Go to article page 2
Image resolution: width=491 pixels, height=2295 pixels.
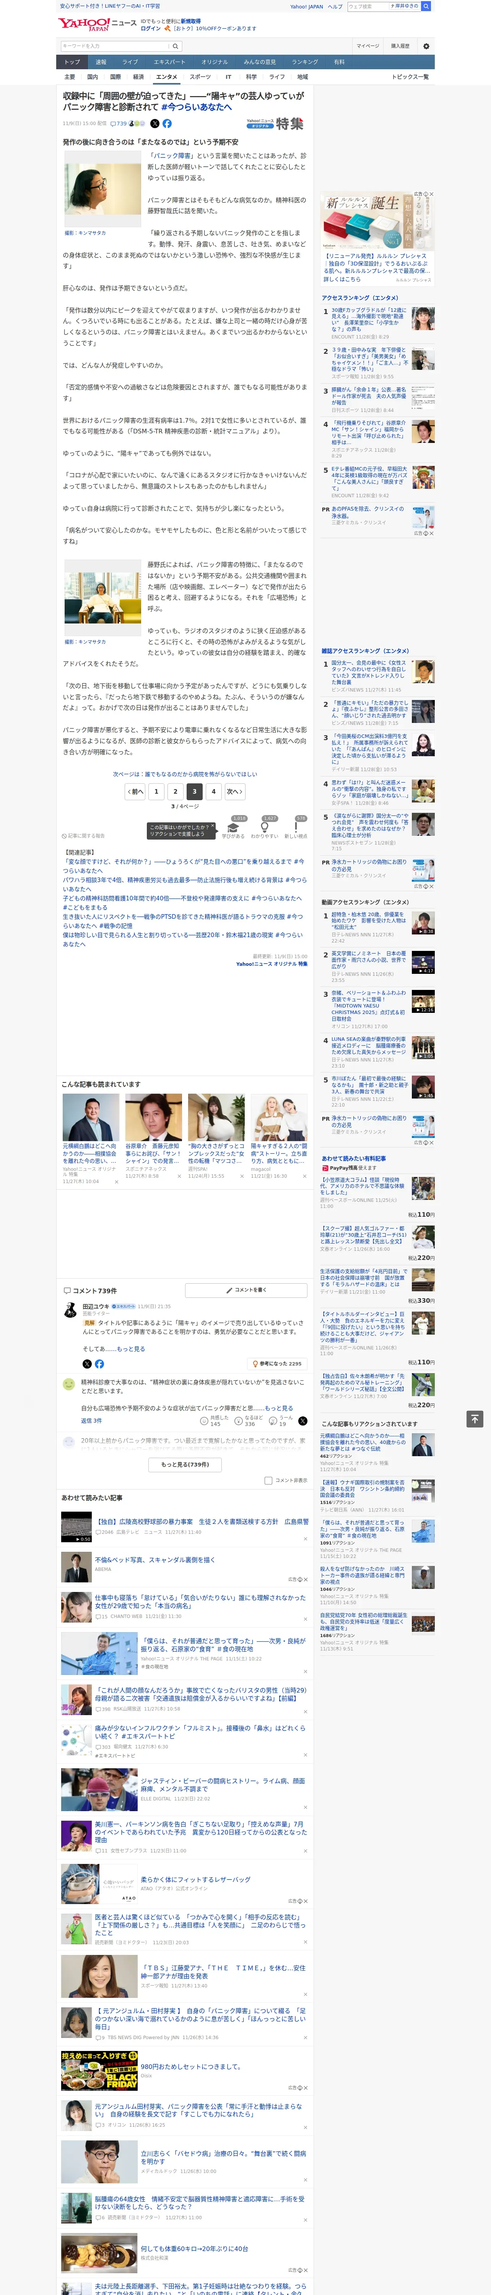tap(175, 791)
